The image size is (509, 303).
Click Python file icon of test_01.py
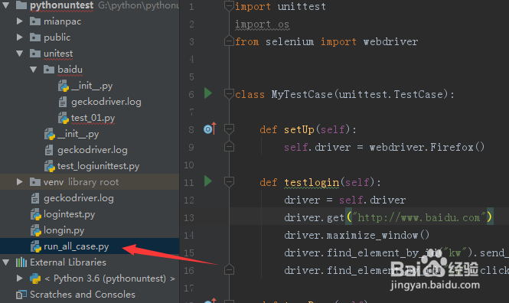(x=64, y=118)
